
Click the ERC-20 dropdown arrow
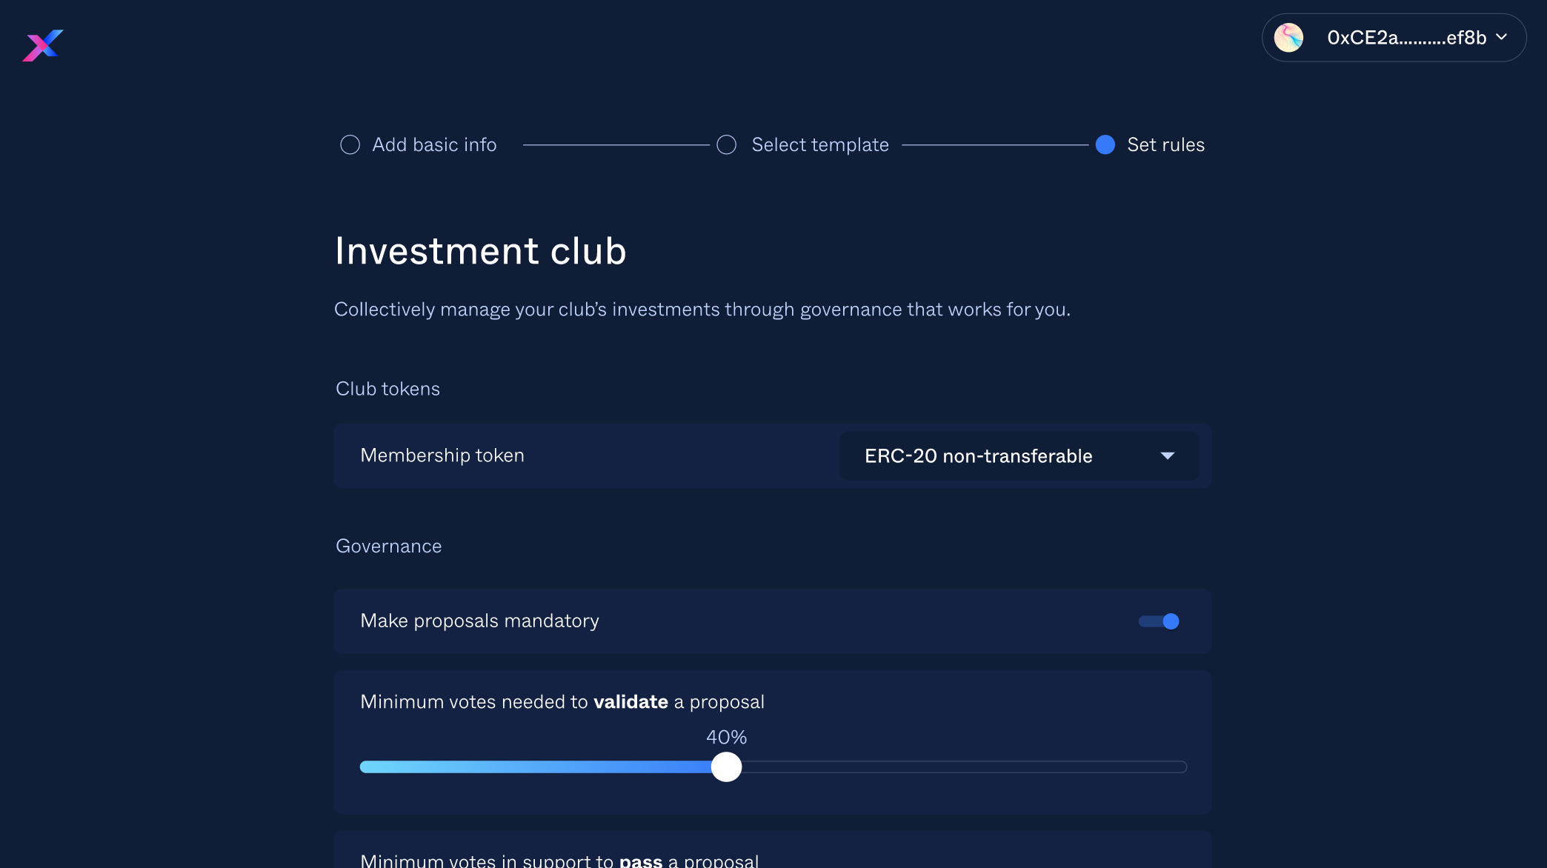[1168, 456]
